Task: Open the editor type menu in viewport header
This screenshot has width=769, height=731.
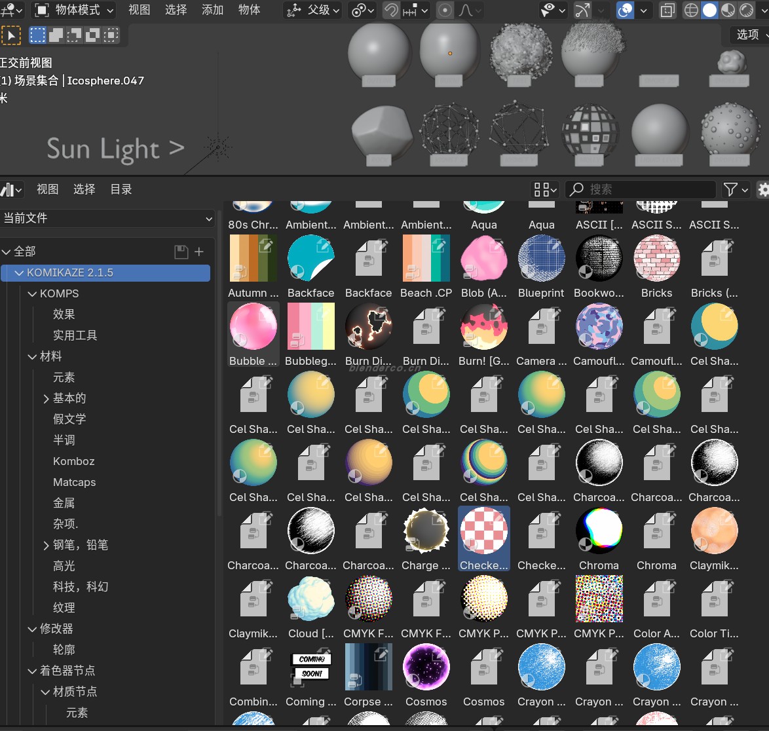Action: (x=12, y=10)
